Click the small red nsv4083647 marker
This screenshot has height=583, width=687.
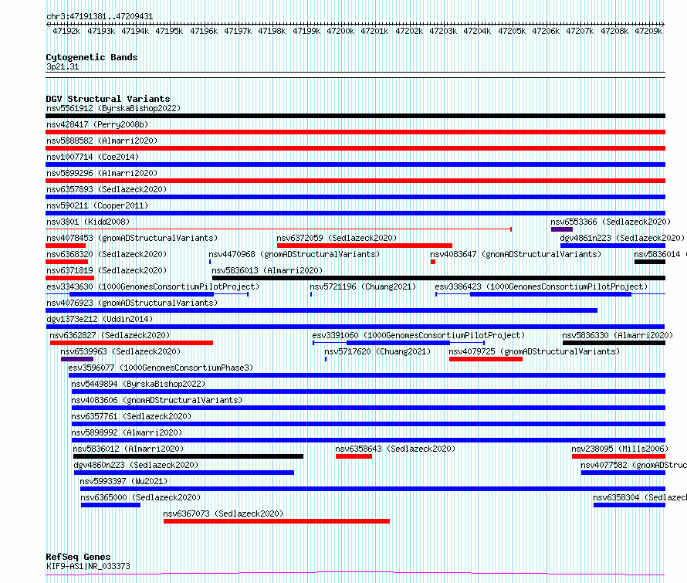point(433,262)
